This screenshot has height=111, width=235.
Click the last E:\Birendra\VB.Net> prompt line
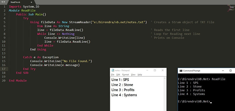[x=195, y=101]
